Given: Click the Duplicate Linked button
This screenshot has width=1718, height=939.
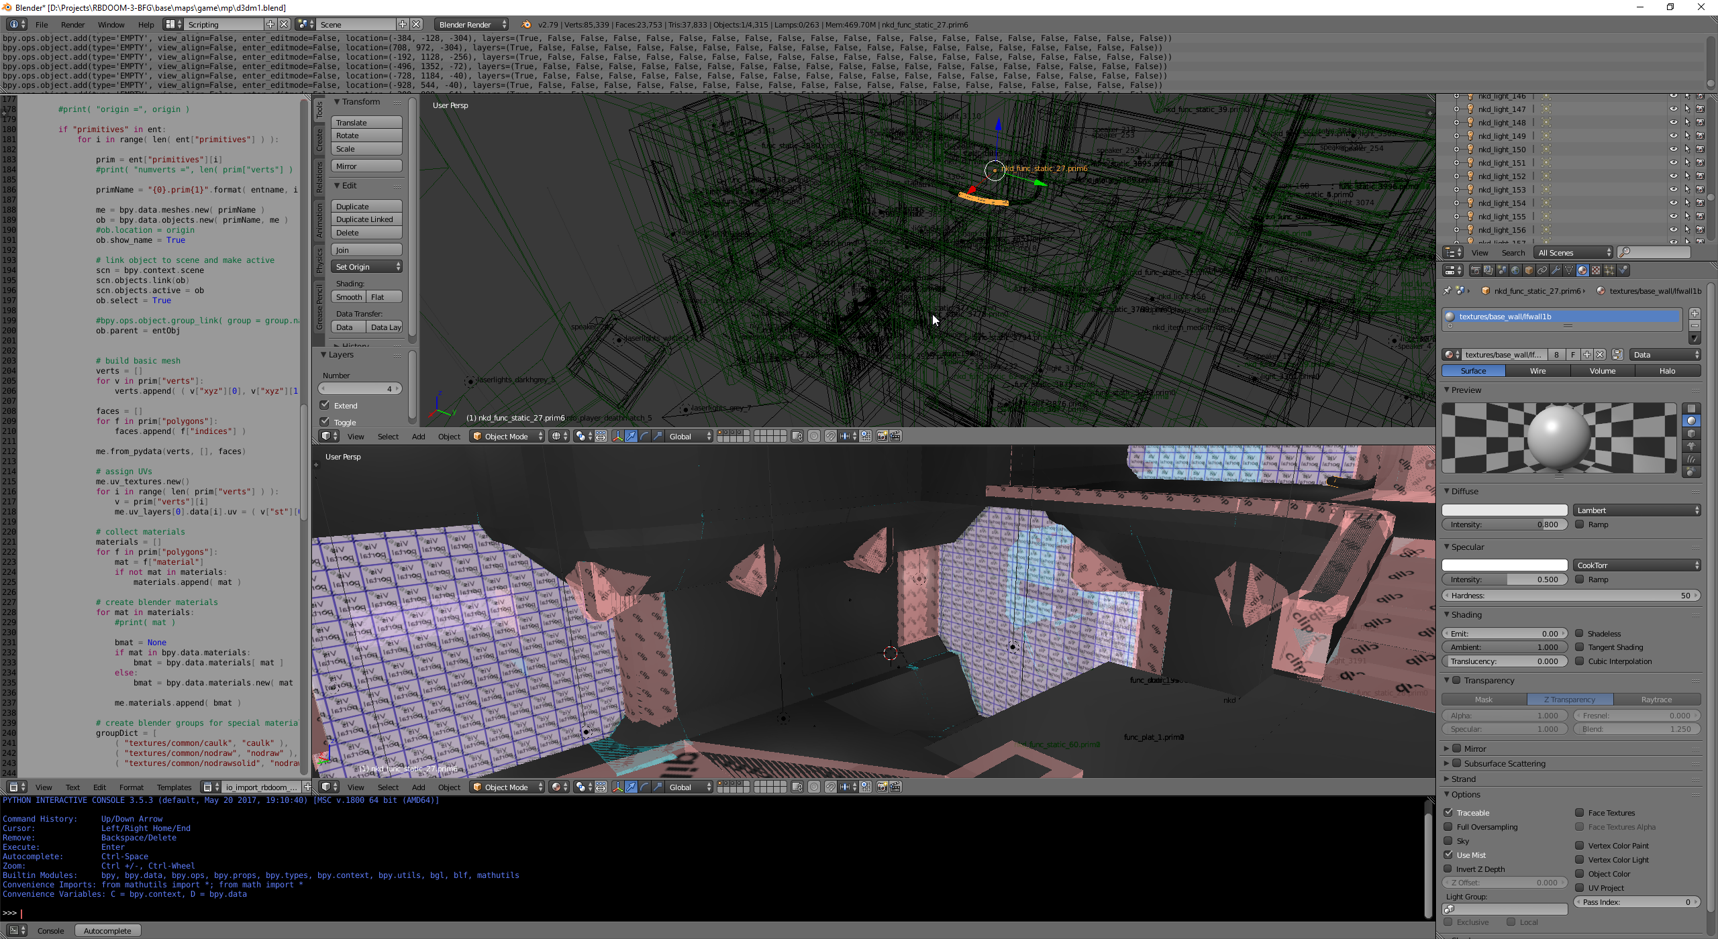Looking at the screenshot, I should click(x=367, y=219).
